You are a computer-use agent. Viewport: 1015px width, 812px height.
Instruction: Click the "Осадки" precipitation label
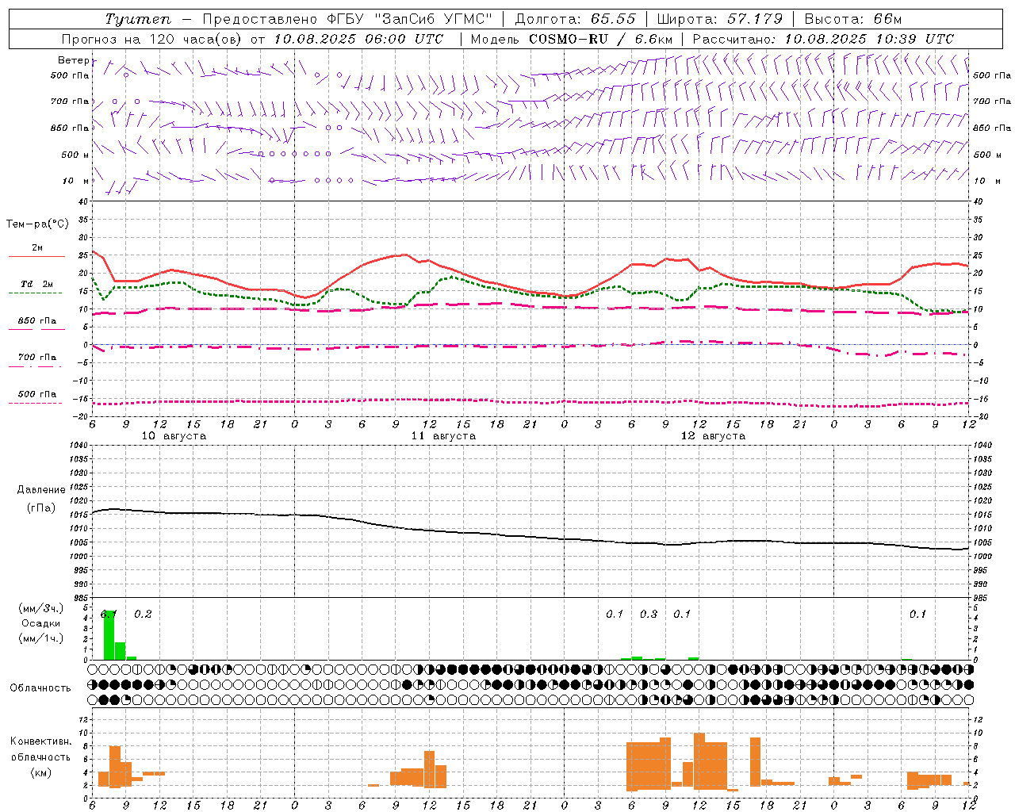click(x=41, y=623)
